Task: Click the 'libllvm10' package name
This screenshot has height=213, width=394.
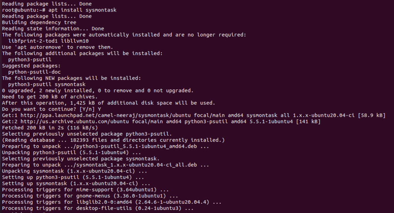Action: (75, 41)
